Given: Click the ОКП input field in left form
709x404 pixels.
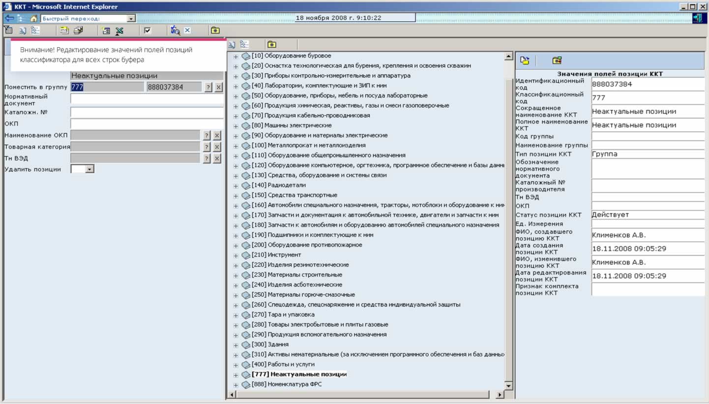Looking at the screenshot, I should 147,124.
